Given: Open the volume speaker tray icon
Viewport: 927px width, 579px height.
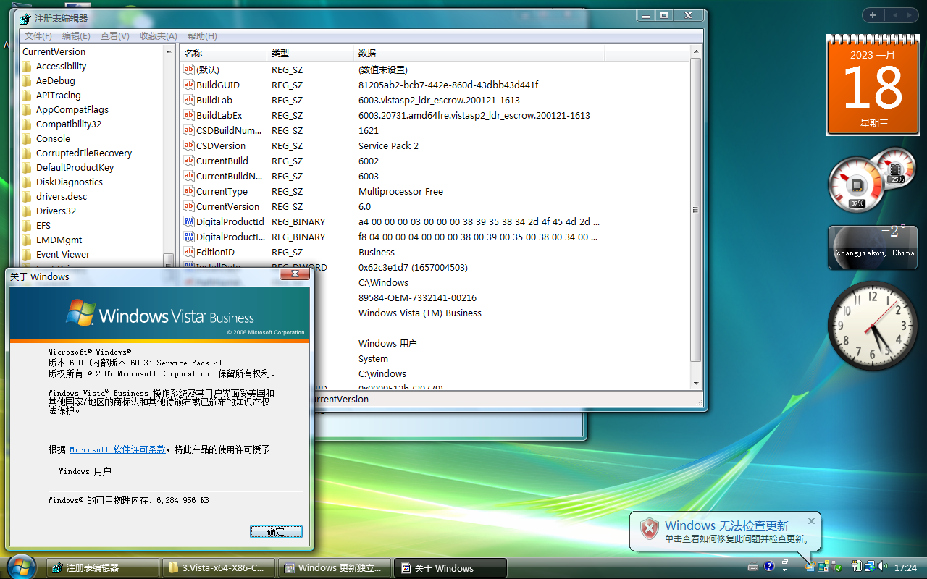Looking at the screenshot, I should (882, 567).
